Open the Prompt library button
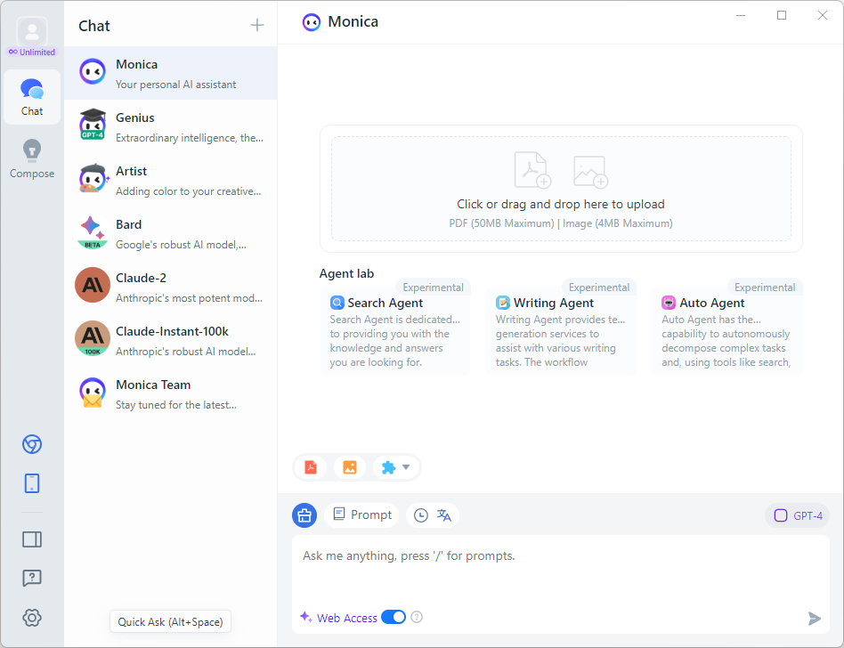 pos(361,515)
